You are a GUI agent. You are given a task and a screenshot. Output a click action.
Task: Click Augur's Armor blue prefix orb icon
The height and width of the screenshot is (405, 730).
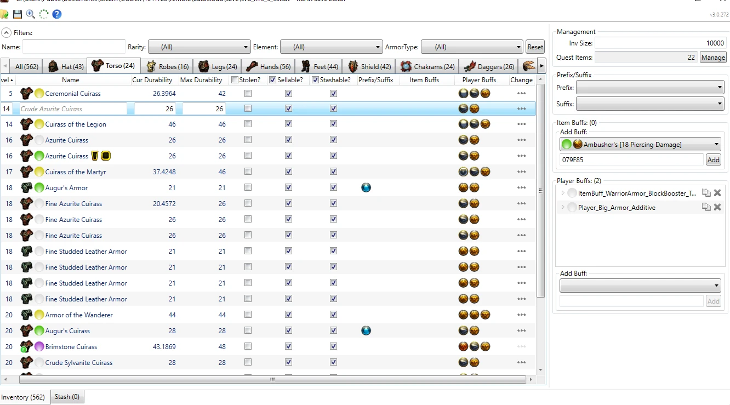(366, 188)
